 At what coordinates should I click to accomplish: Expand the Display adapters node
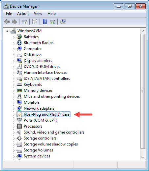[x=14, y=61]
